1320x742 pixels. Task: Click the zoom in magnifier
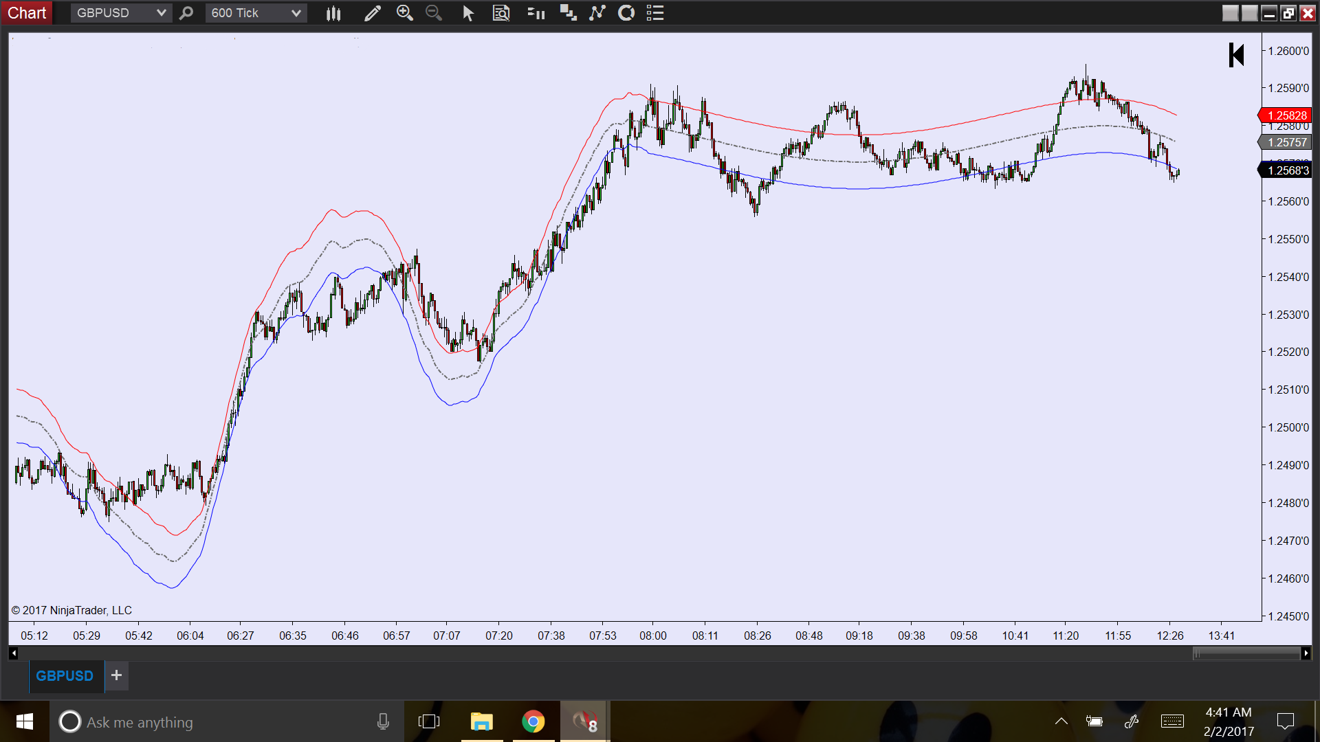(404, 13)
